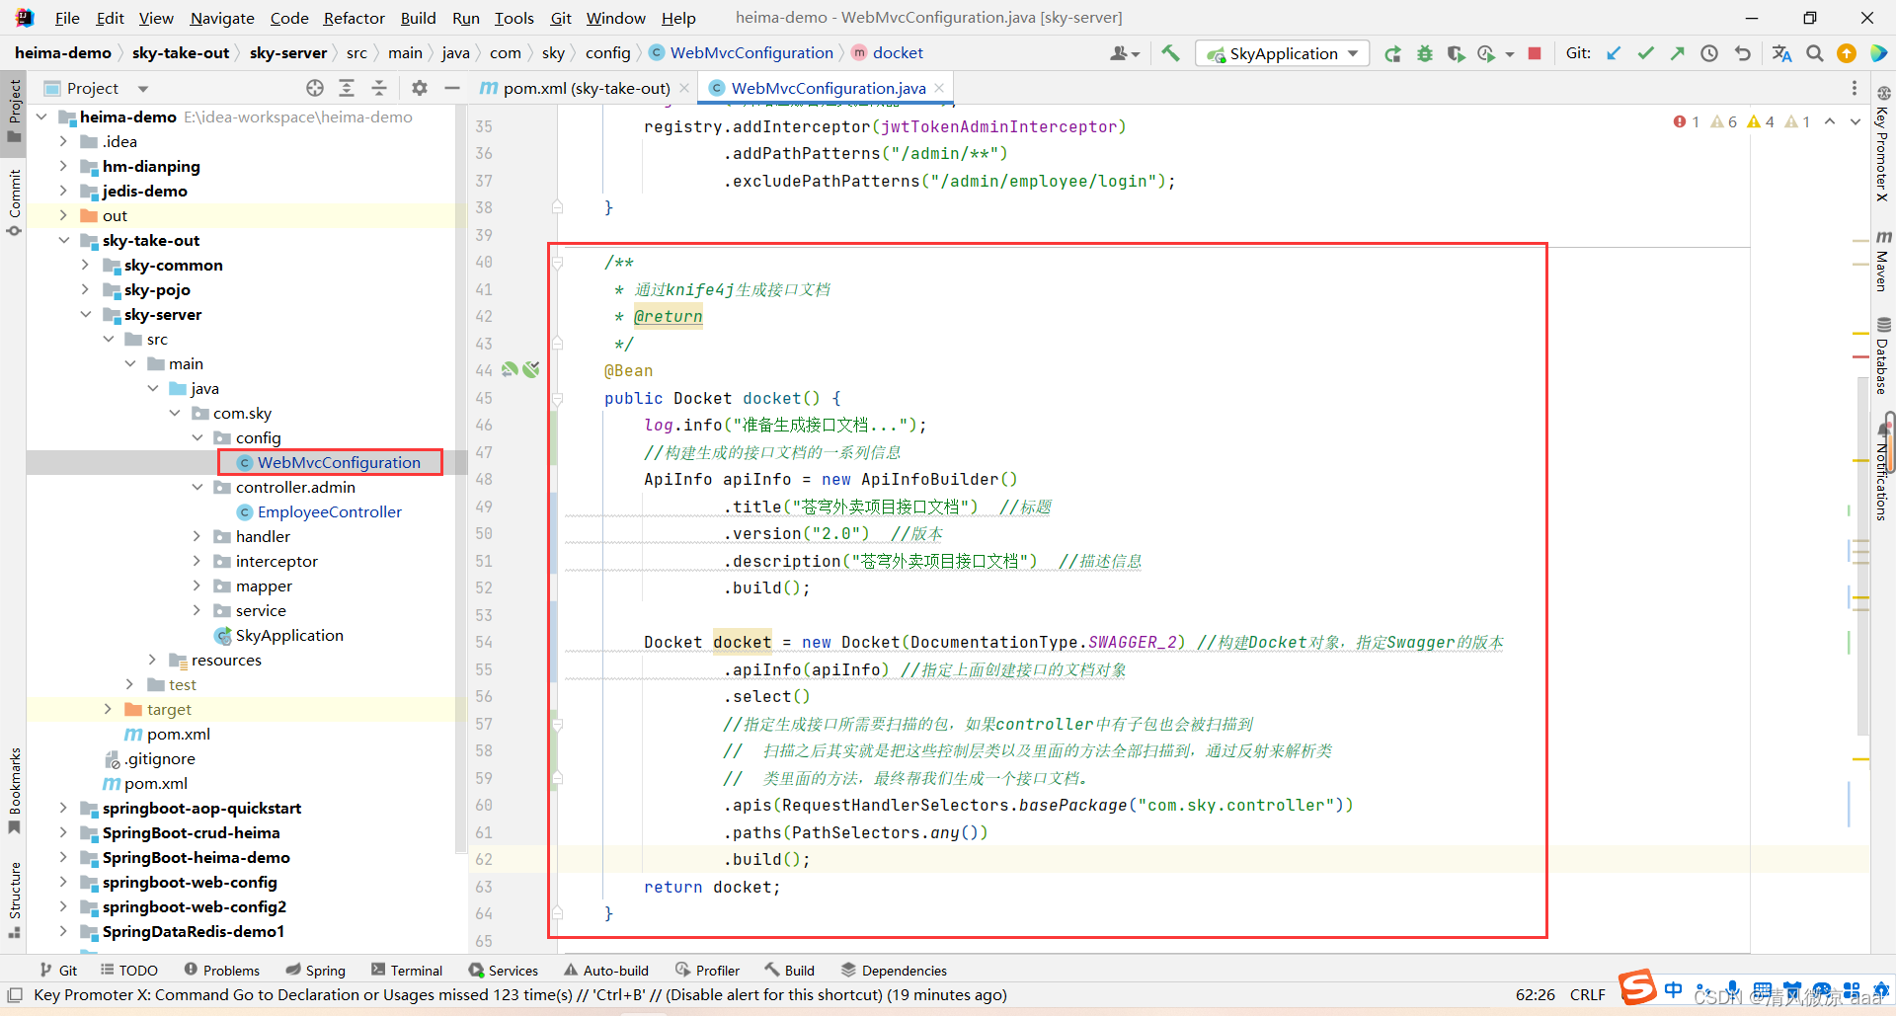Open editor tabs more options menu
Image resolution: width=1896 pixels, height=1016 pixels.
pos(1855,88)
